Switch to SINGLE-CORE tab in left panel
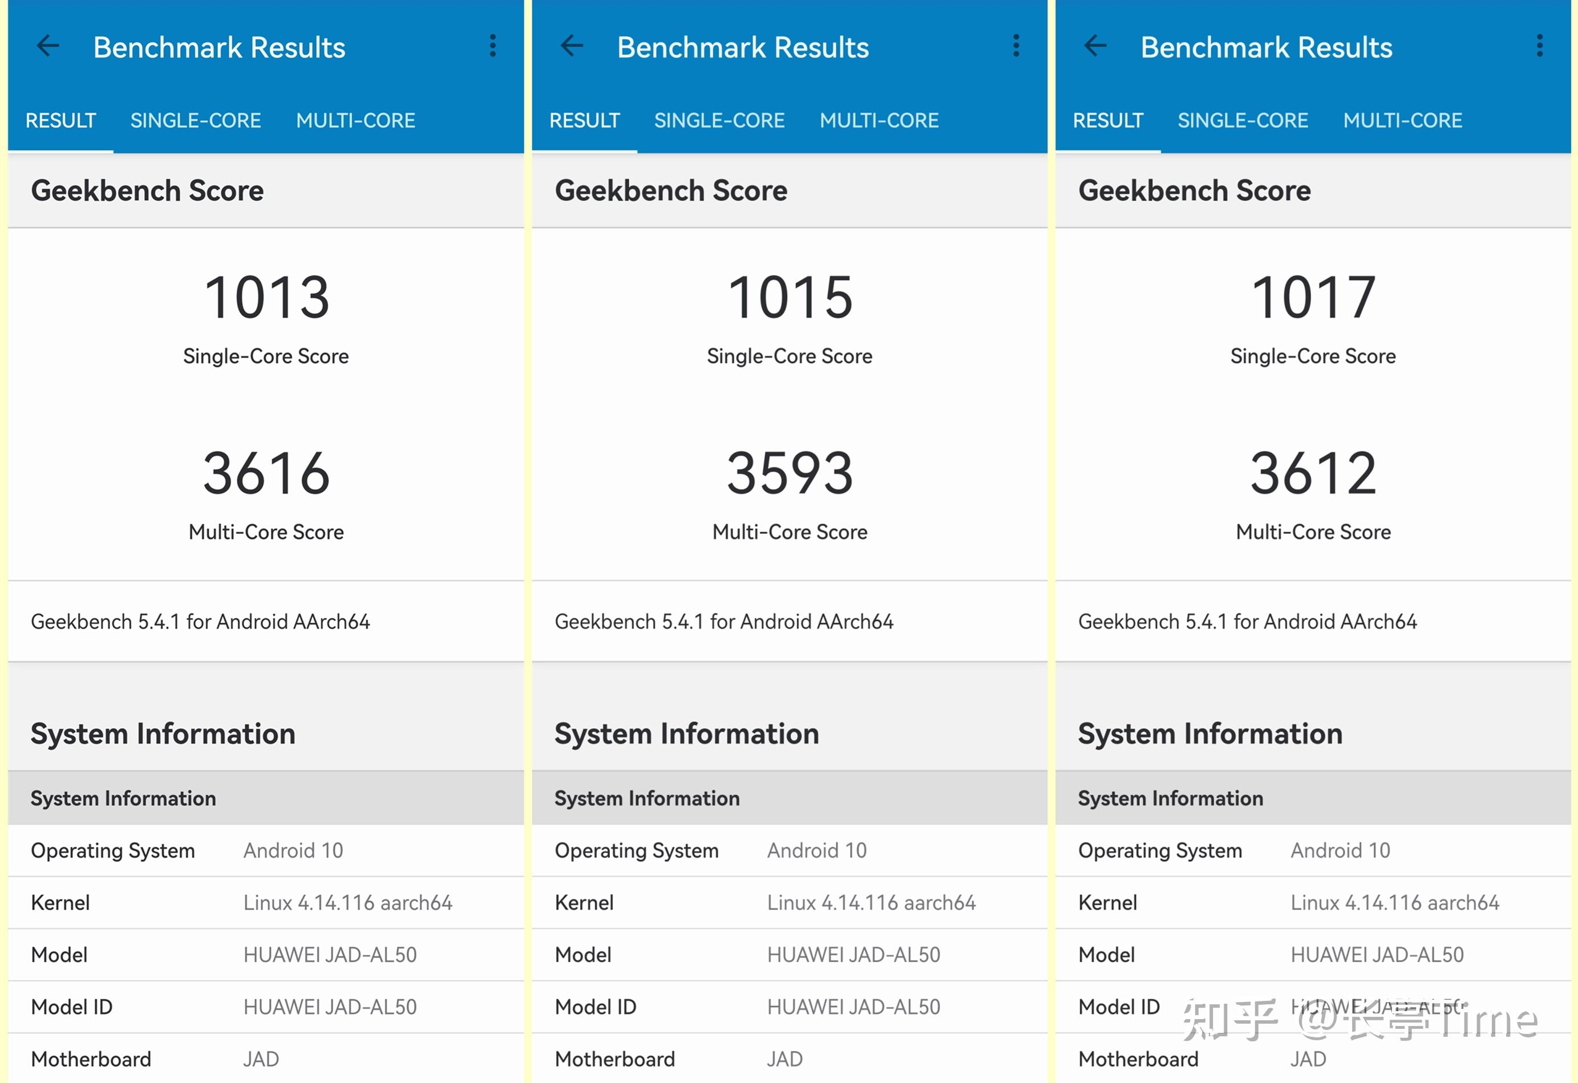 pyautogui.click(x=196, y=121)
